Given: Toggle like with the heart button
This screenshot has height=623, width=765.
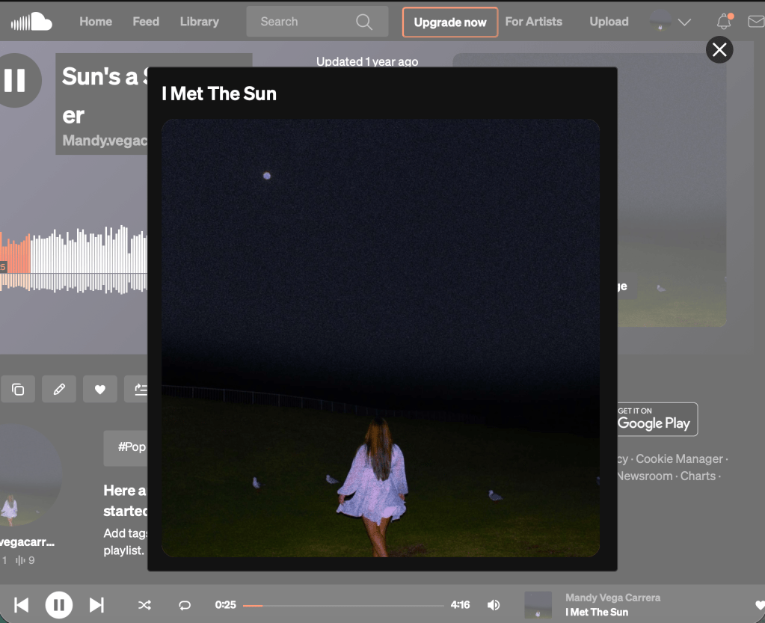Looking at the screenshot, I should coord(99,389).
